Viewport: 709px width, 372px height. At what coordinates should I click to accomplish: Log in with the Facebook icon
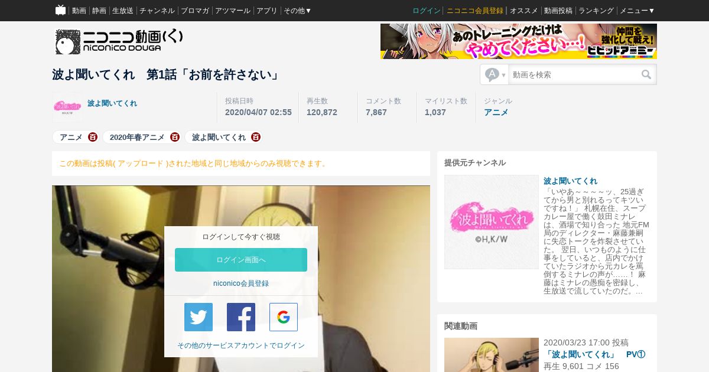(x=241, y=317)
